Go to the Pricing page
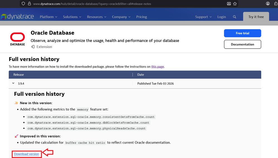The height and width of the screenshot is (158, 278). [142, 17]
